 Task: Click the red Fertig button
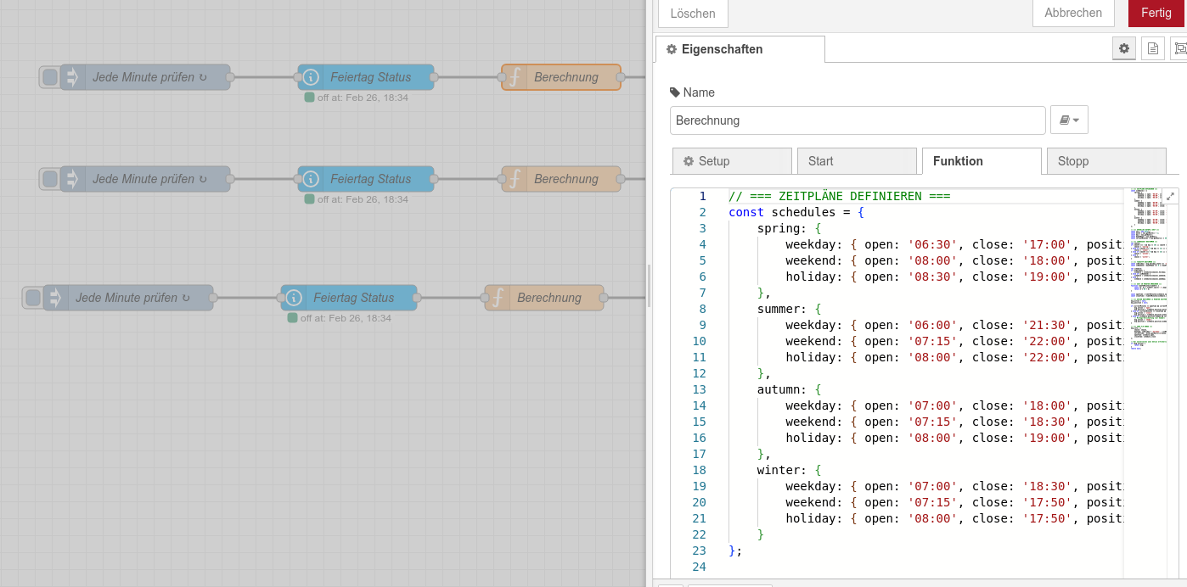click(1156, 13)
